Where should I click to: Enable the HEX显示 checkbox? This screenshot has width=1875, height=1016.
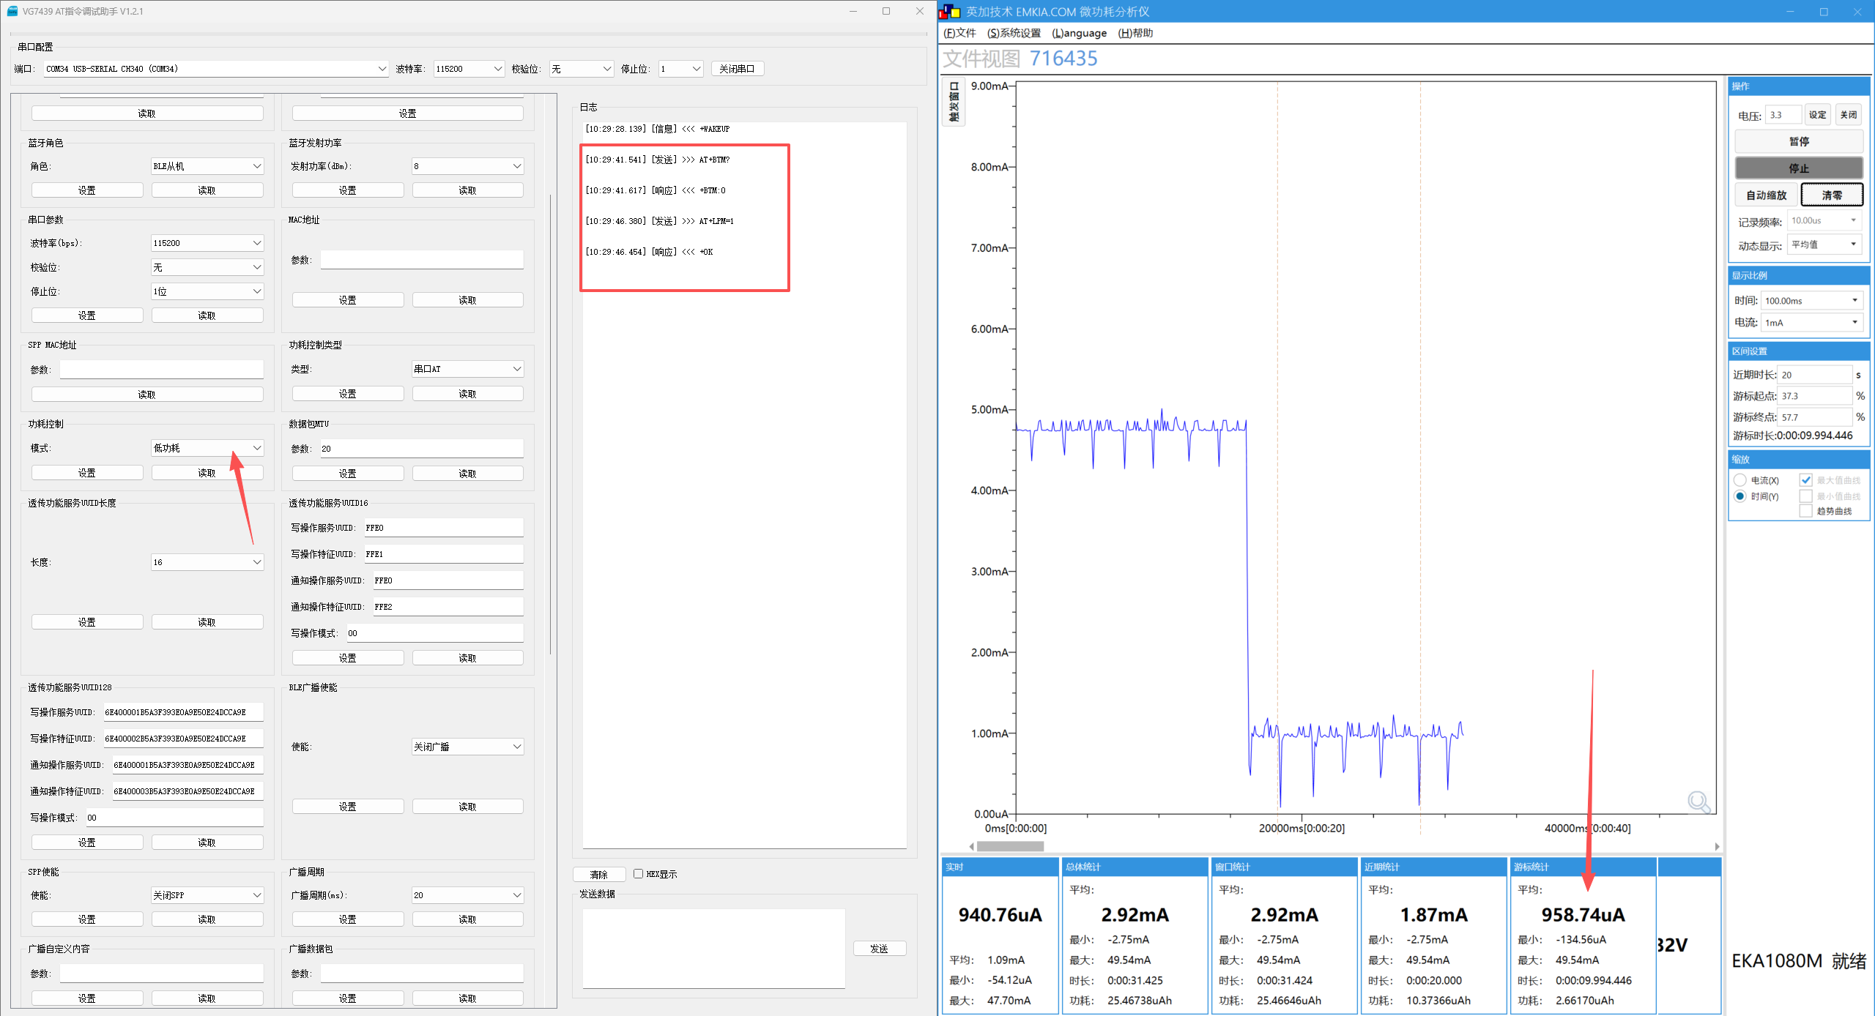pyautogui.click(x=638, y=874)
